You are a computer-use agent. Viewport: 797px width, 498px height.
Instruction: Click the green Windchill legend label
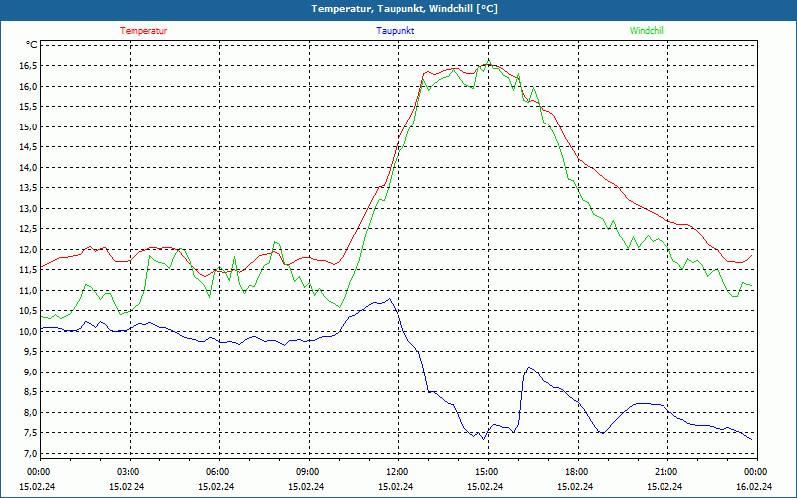[647, 31]
